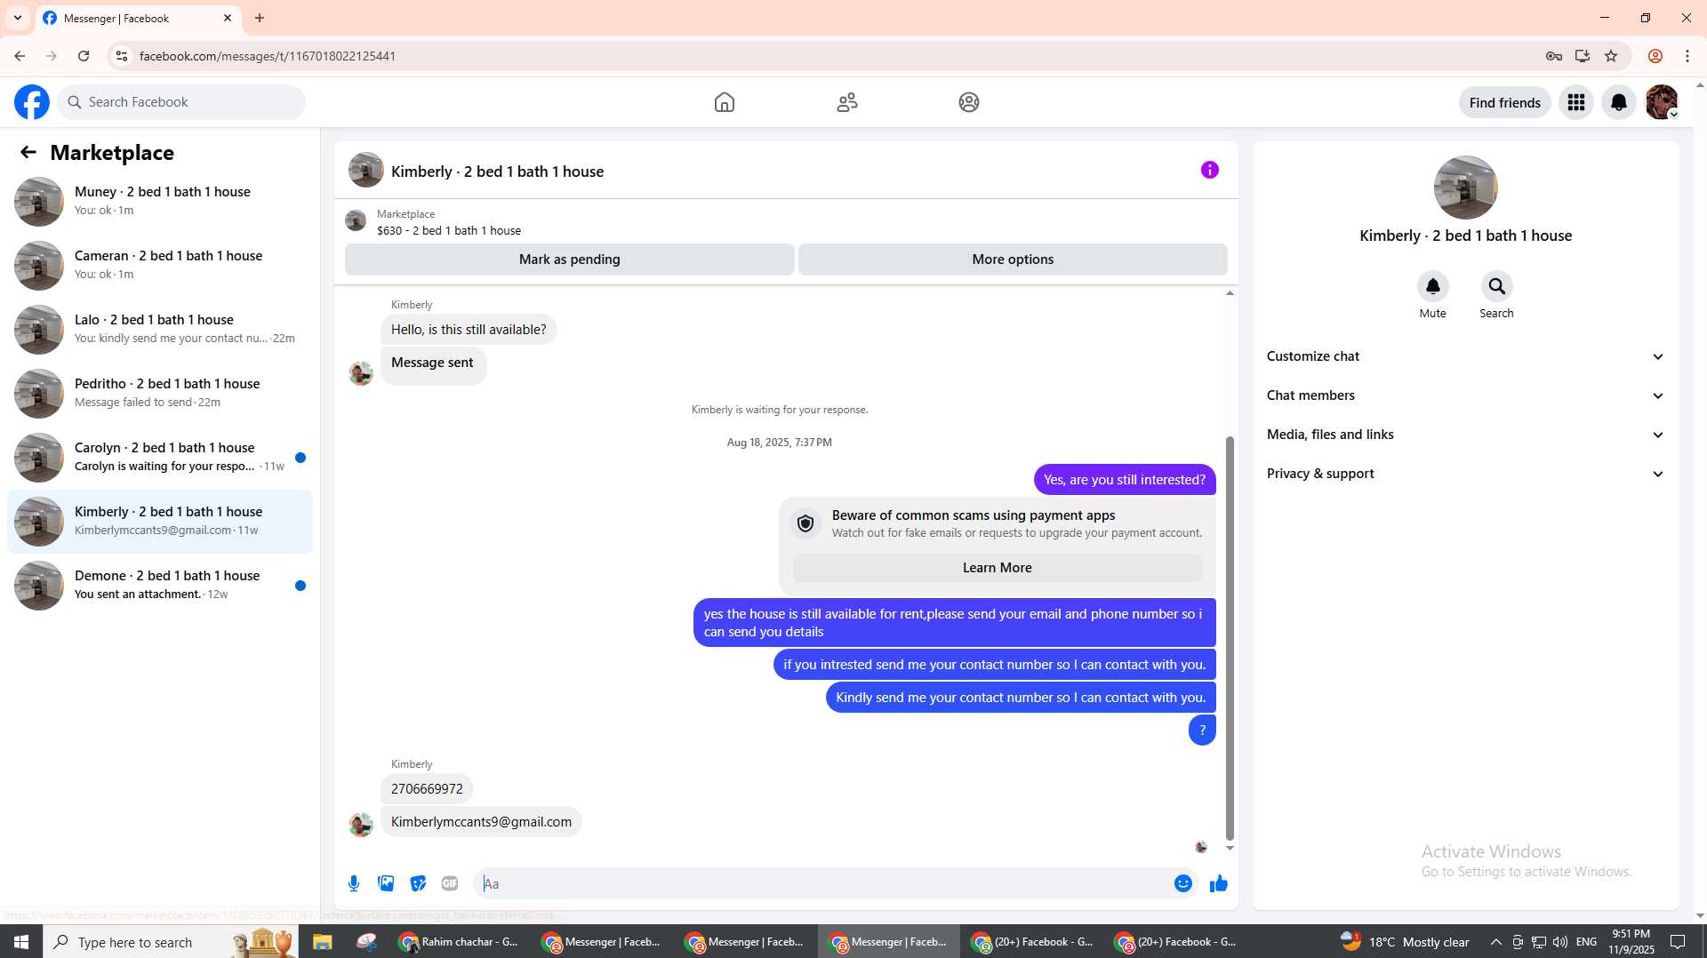This screenshot has height=958, width=1707.
Task: Open Pedritho's 2 bed 1 bath chat
Action: 160,394
